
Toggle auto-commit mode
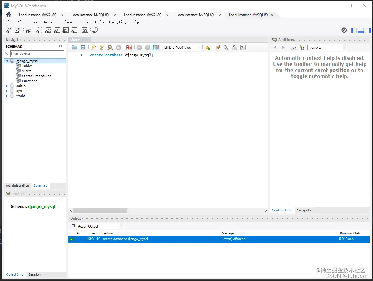click(156, 47)
